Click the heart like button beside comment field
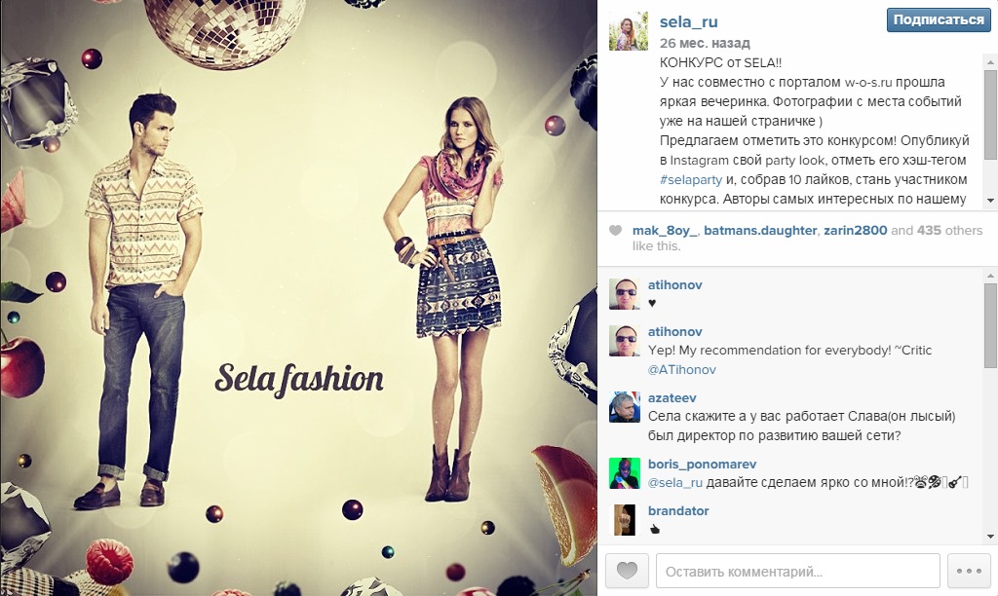The image size is (998, 596). 627,571
